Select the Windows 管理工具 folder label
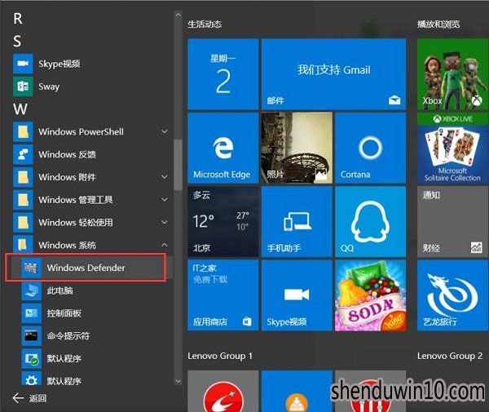This screenshot has height=412, width=489. click(76, 200)
